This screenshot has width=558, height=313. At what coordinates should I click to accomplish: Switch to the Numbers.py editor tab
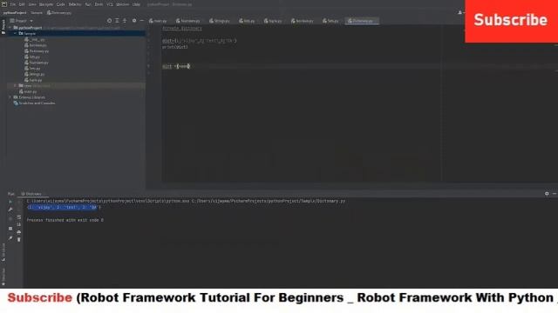pyautogui.click(x=188, y=21)
